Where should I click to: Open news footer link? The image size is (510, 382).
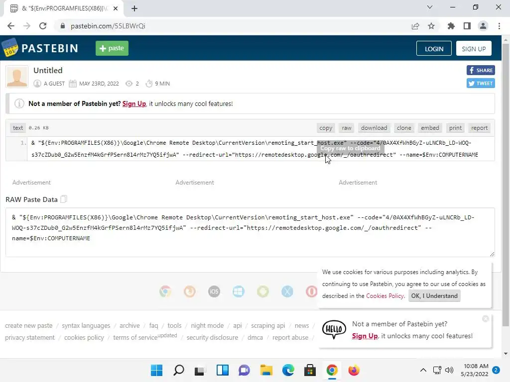tap(302, 325)
